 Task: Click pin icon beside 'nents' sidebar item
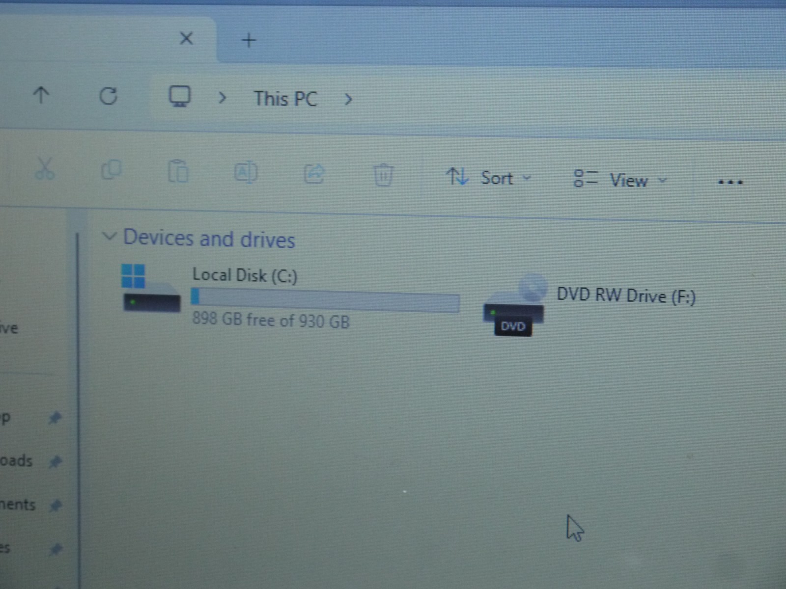coord(56,505)
